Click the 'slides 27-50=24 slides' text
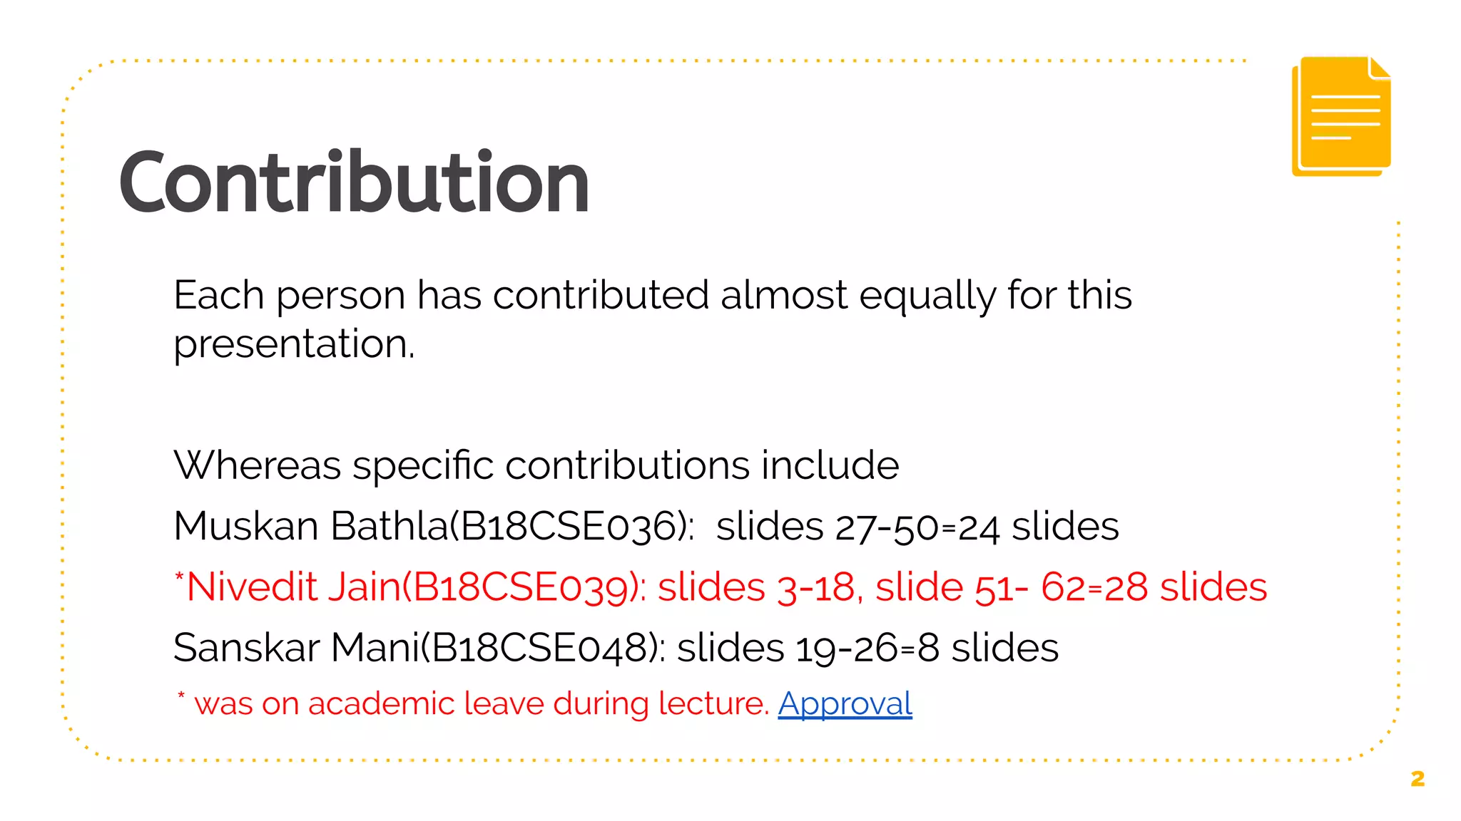Viewport: 1461px width, 821px height. 917,527
